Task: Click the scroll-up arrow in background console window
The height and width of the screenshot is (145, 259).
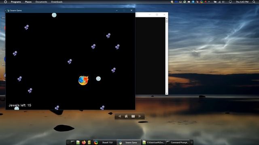Action: point(167,19)
